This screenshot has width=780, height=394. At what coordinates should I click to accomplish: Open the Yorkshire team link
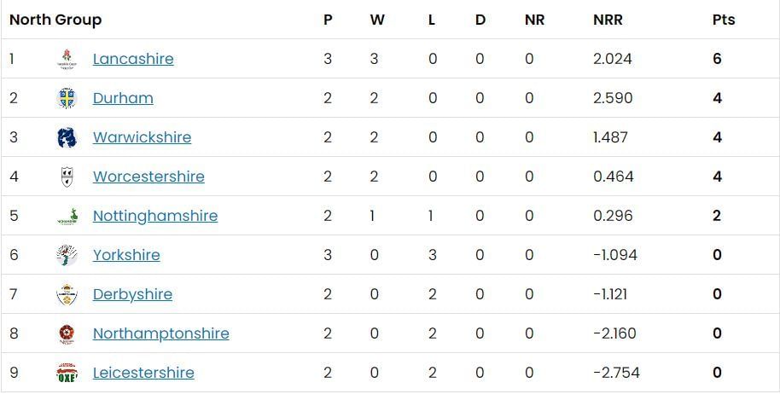(126, 255)
